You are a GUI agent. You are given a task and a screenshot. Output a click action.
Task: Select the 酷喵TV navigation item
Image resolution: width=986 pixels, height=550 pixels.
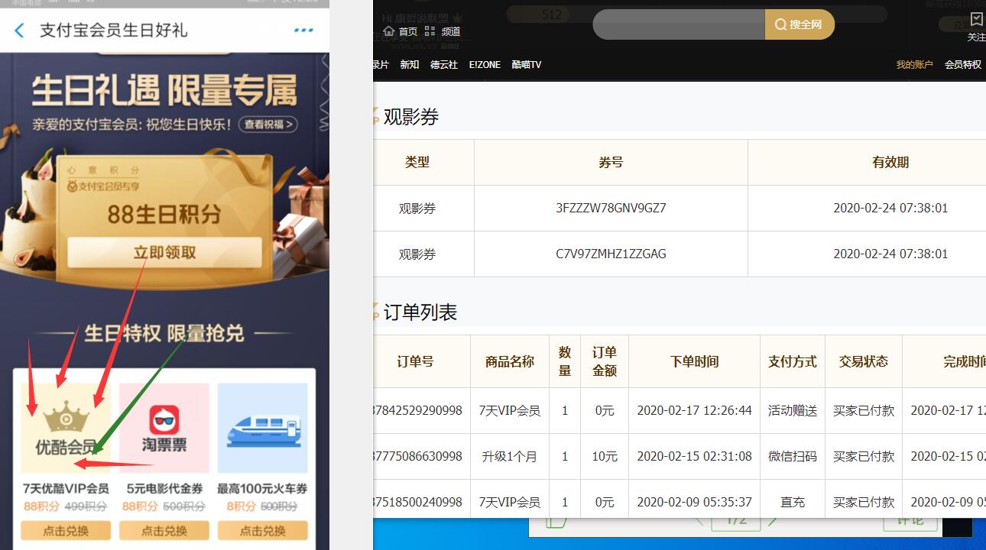pyautogui.click(x=527, y=65)
